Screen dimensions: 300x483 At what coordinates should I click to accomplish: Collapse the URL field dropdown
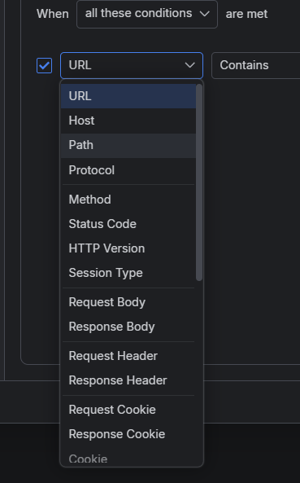pyautogui.click(x=132, y=66)
